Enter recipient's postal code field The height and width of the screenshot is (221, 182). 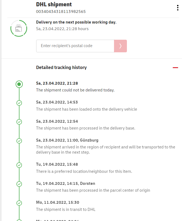pos(75,46)
